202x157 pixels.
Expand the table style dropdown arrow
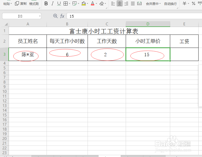78,4
